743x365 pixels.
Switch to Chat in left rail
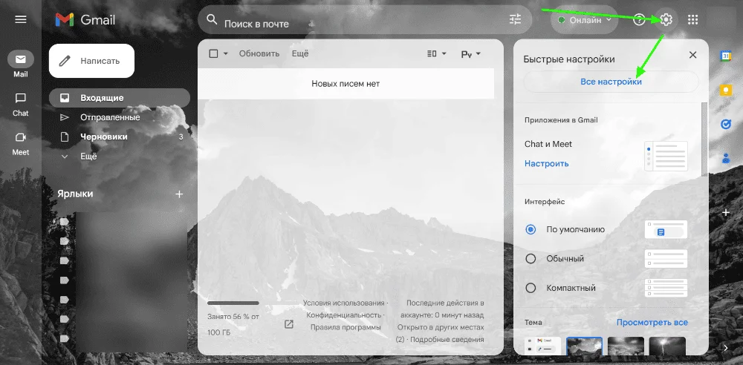21,104
